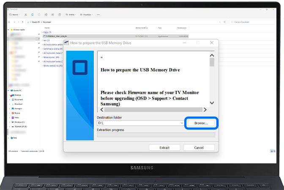
Task: Click the Cut scissors icon in Explorer toolbar
Action: pyautogui.click(x=26, y=15)
